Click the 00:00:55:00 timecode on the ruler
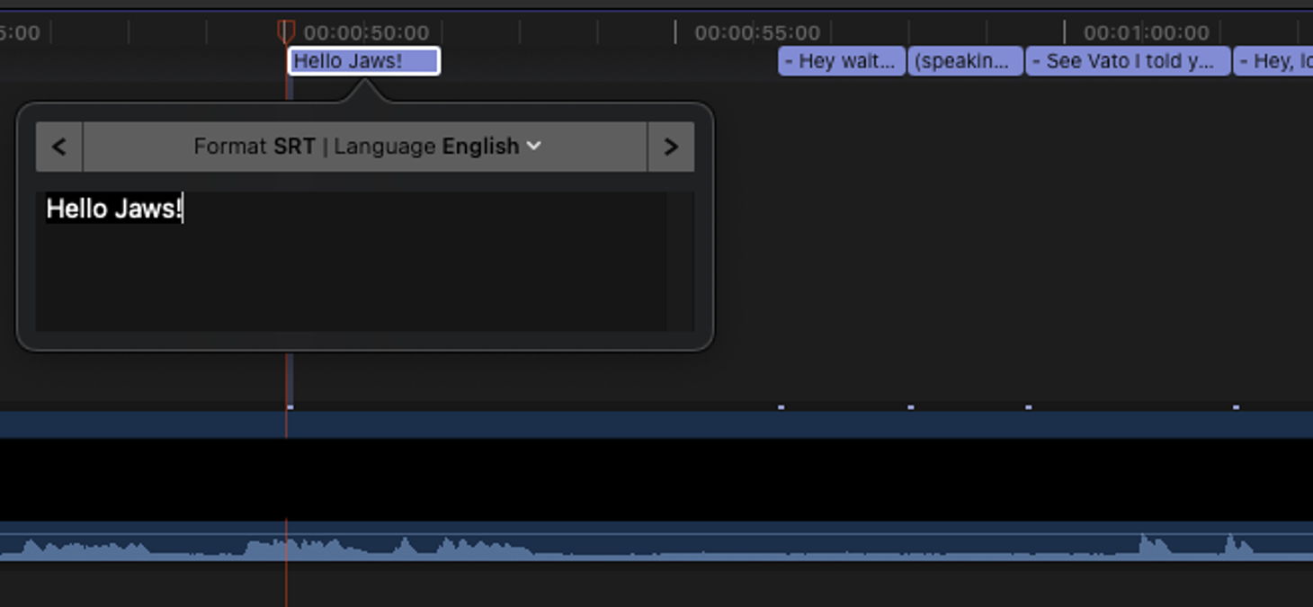 click(x=757, y=33)
